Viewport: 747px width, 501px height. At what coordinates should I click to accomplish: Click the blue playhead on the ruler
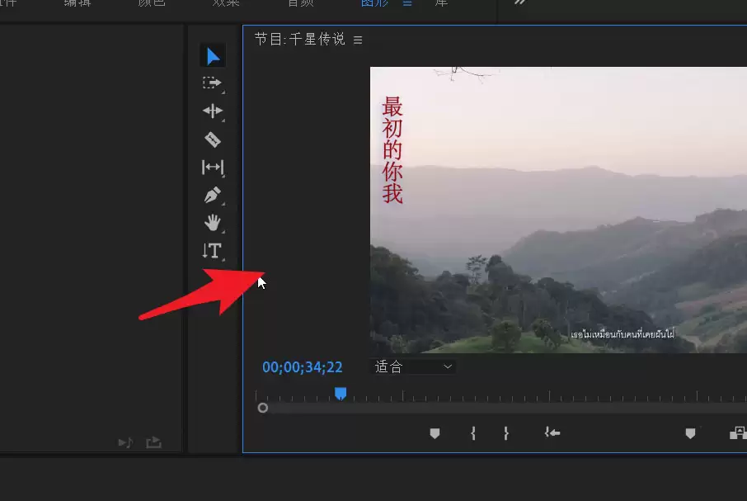tap(341, 394)
